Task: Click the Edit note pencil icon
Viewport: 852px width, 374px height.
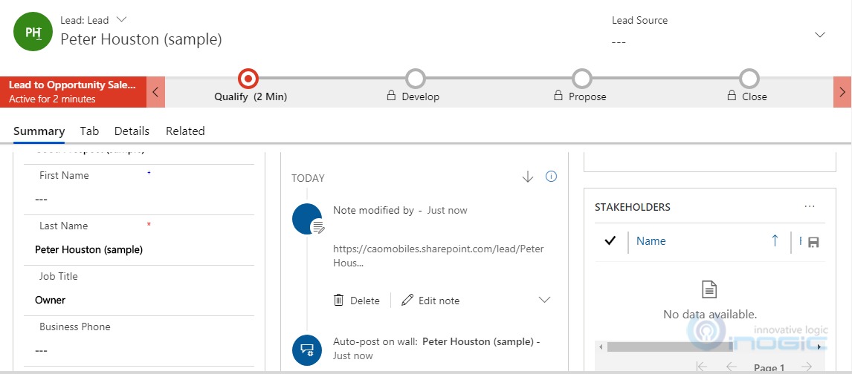Action: pyautogui.click(x=407, y=301)
